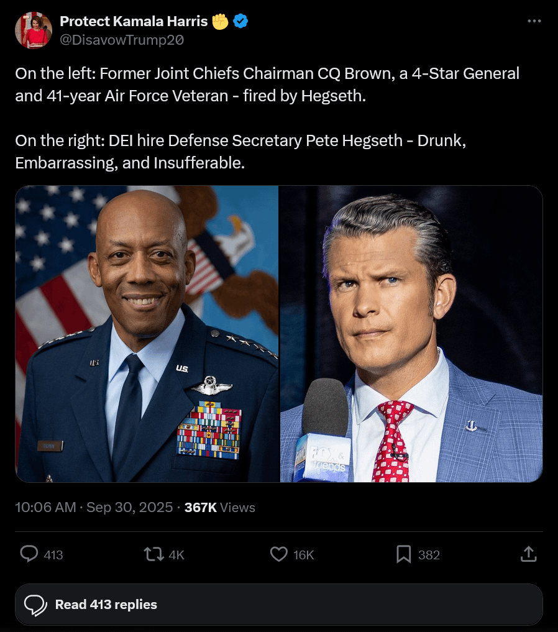Click the blue verified badge
This screenshot has height=632, width=558.
[241, 22]
